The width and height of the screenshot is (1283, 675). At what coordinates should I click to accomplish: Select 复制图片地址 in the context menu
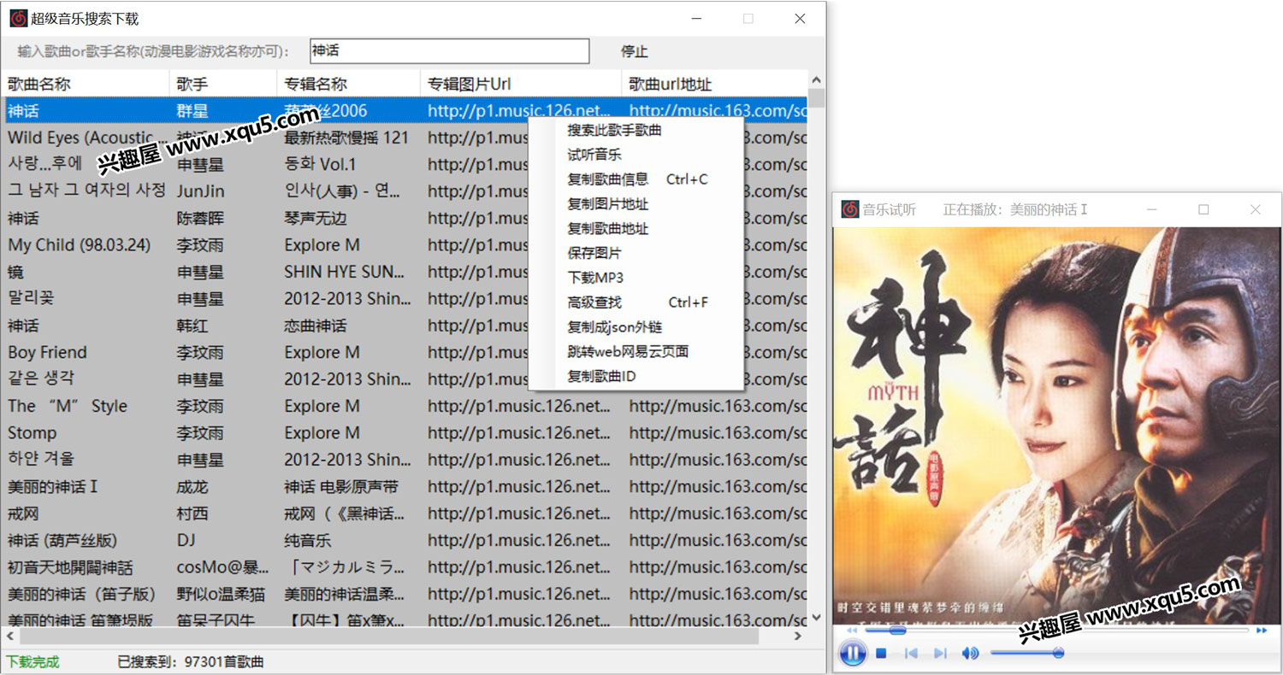608,204
